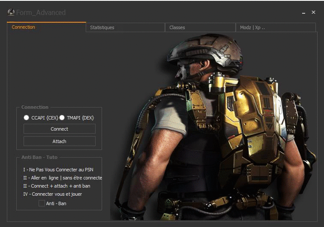Minimize the Form_Advanced window
Viewport: 324px width, 227px height.
[x=303, y=12]
